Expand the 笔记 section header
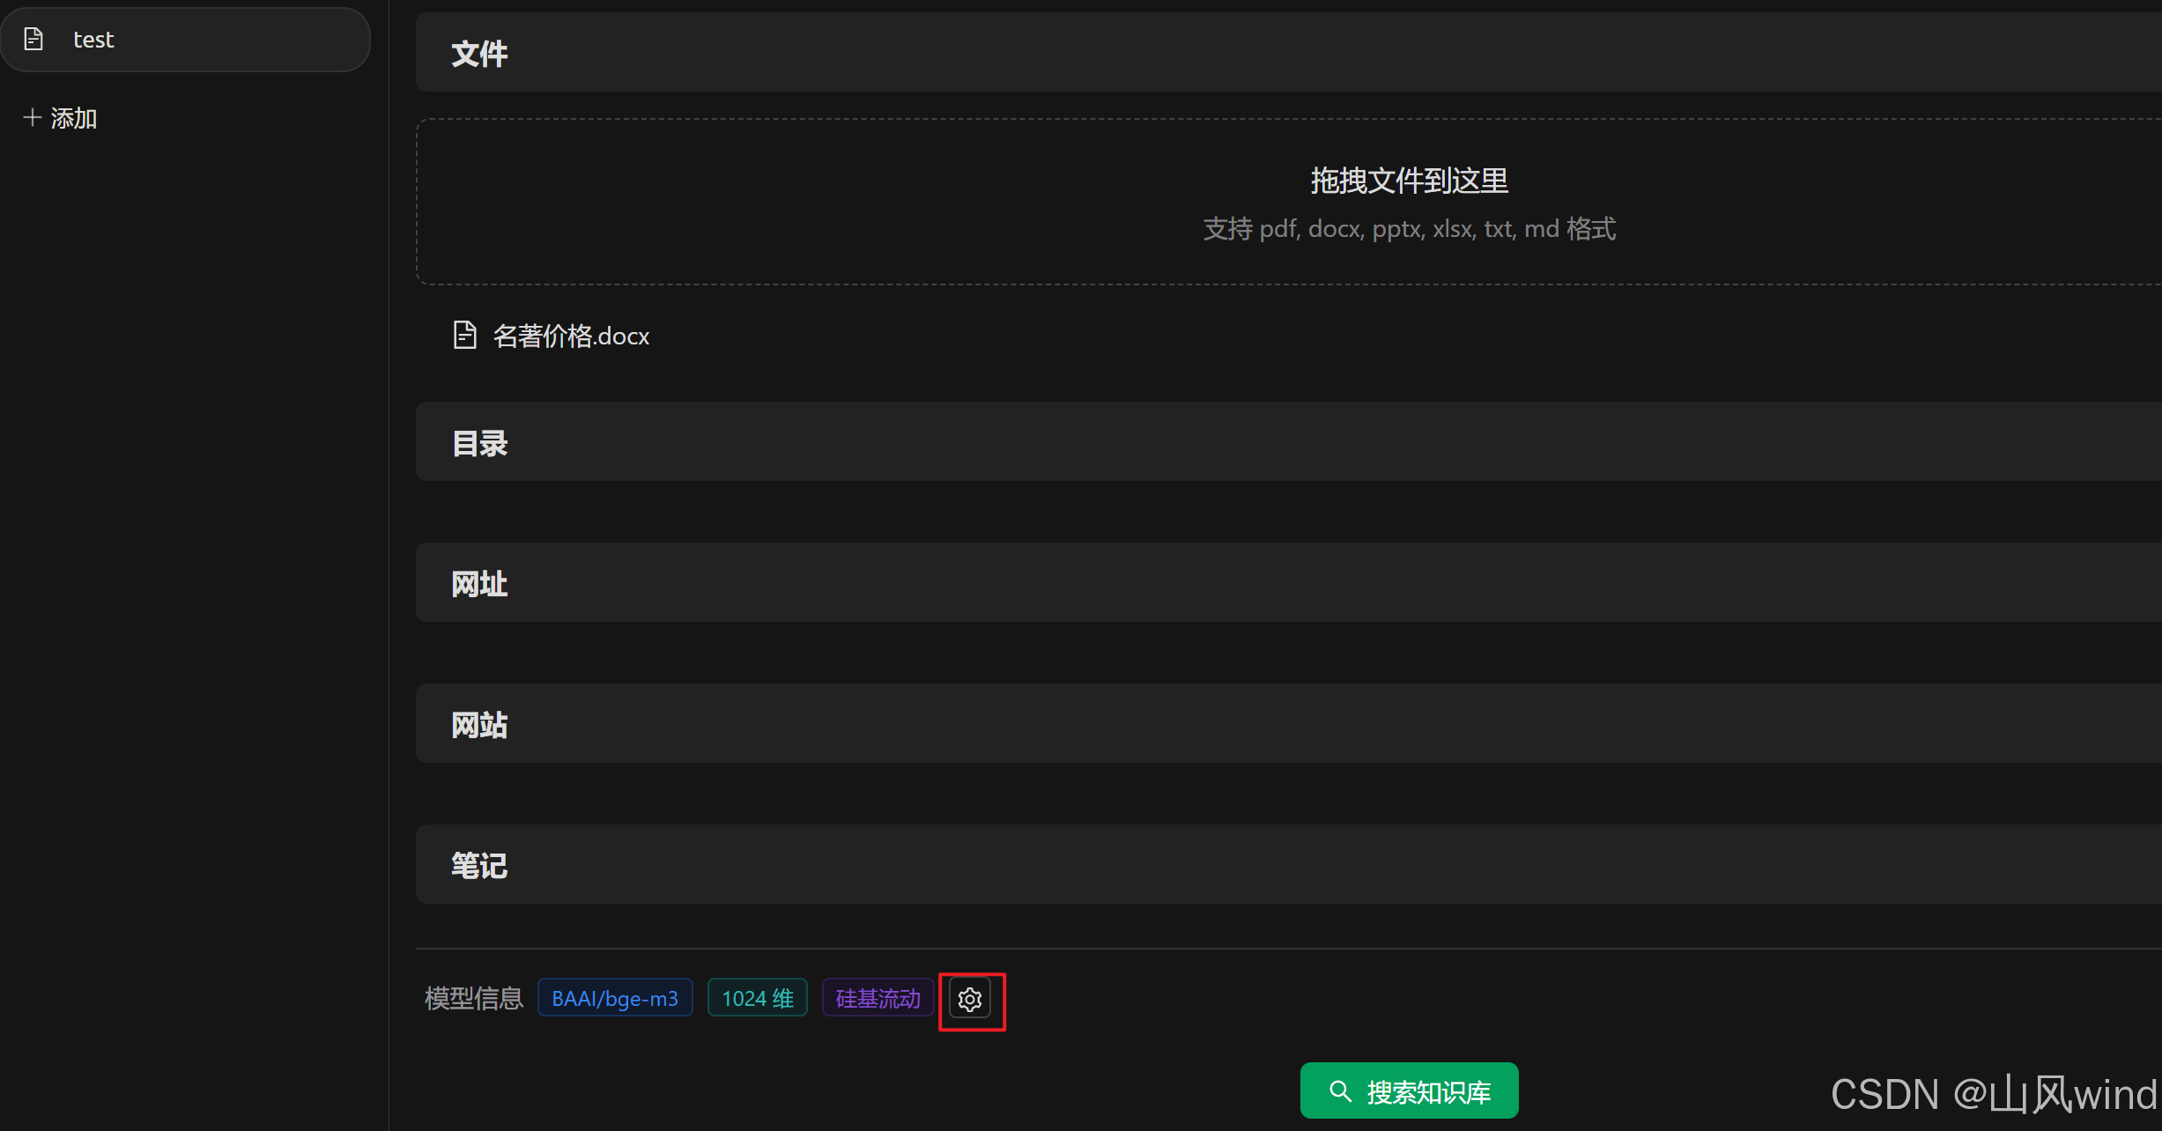The image size is (2162, 1131). coord(480,865)
